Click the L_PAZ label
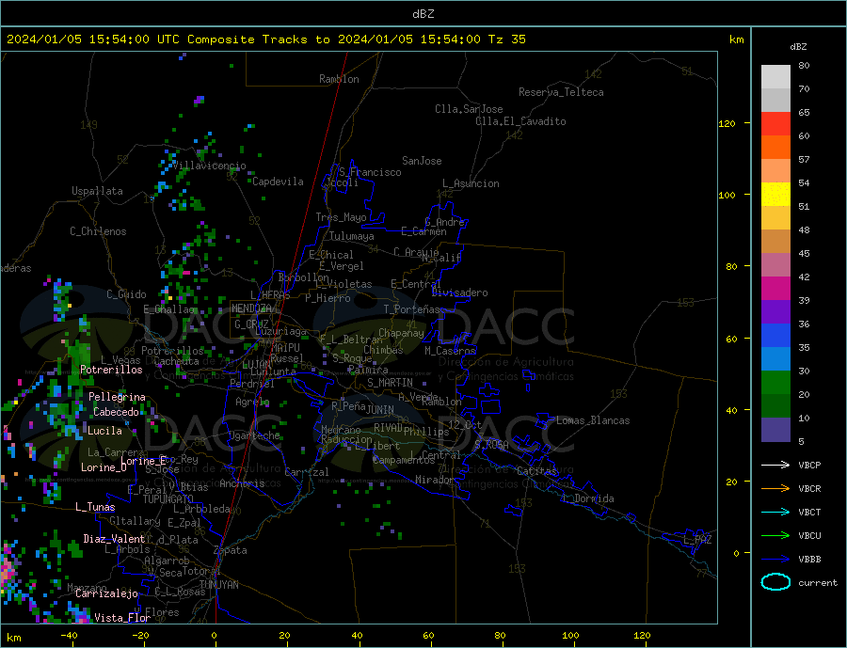This screenshot has width=847, height=648. 697,540
